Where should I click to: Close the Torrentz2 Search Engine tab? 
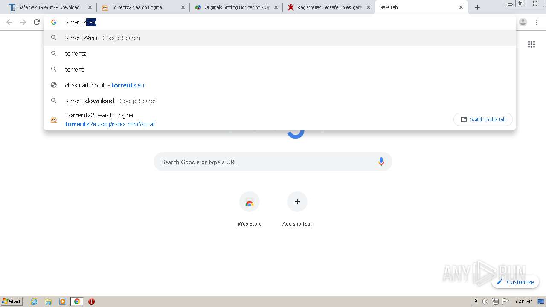183,7
